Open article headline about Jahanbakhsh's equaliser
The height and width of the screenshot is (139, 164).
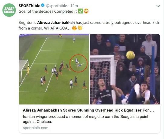pyautogui.click(x=88, y=110)
